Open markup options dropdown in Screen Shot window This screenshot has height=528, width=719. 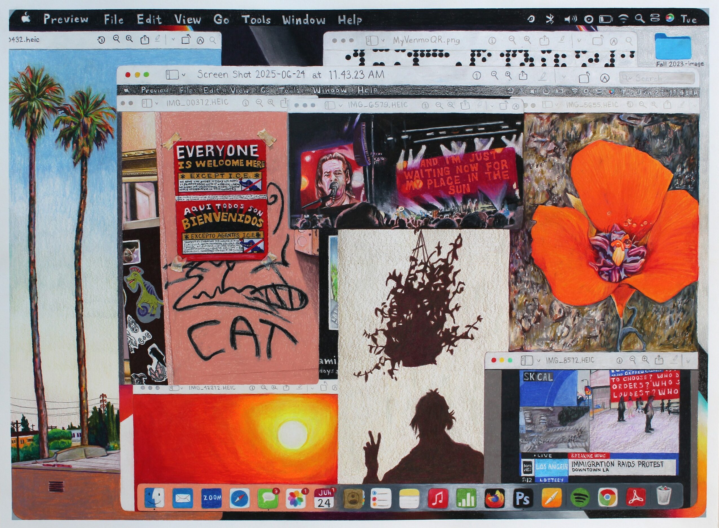pyautogui.click(x=564, y=77)
